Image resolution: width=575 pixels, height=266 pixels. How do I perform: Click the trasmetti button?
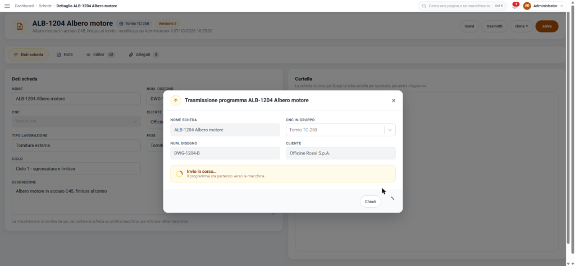(494, 26)
